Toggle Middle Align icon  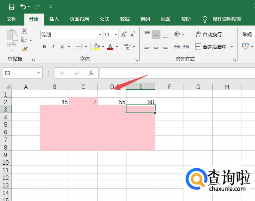(x=156, y=34)
